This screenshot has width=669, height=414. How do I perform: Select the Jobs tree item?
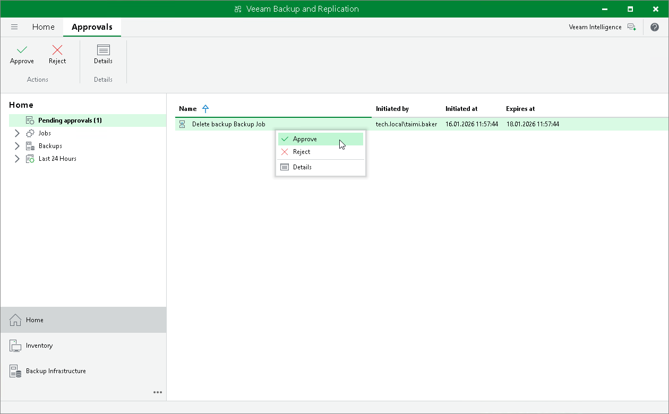[45, 133]
